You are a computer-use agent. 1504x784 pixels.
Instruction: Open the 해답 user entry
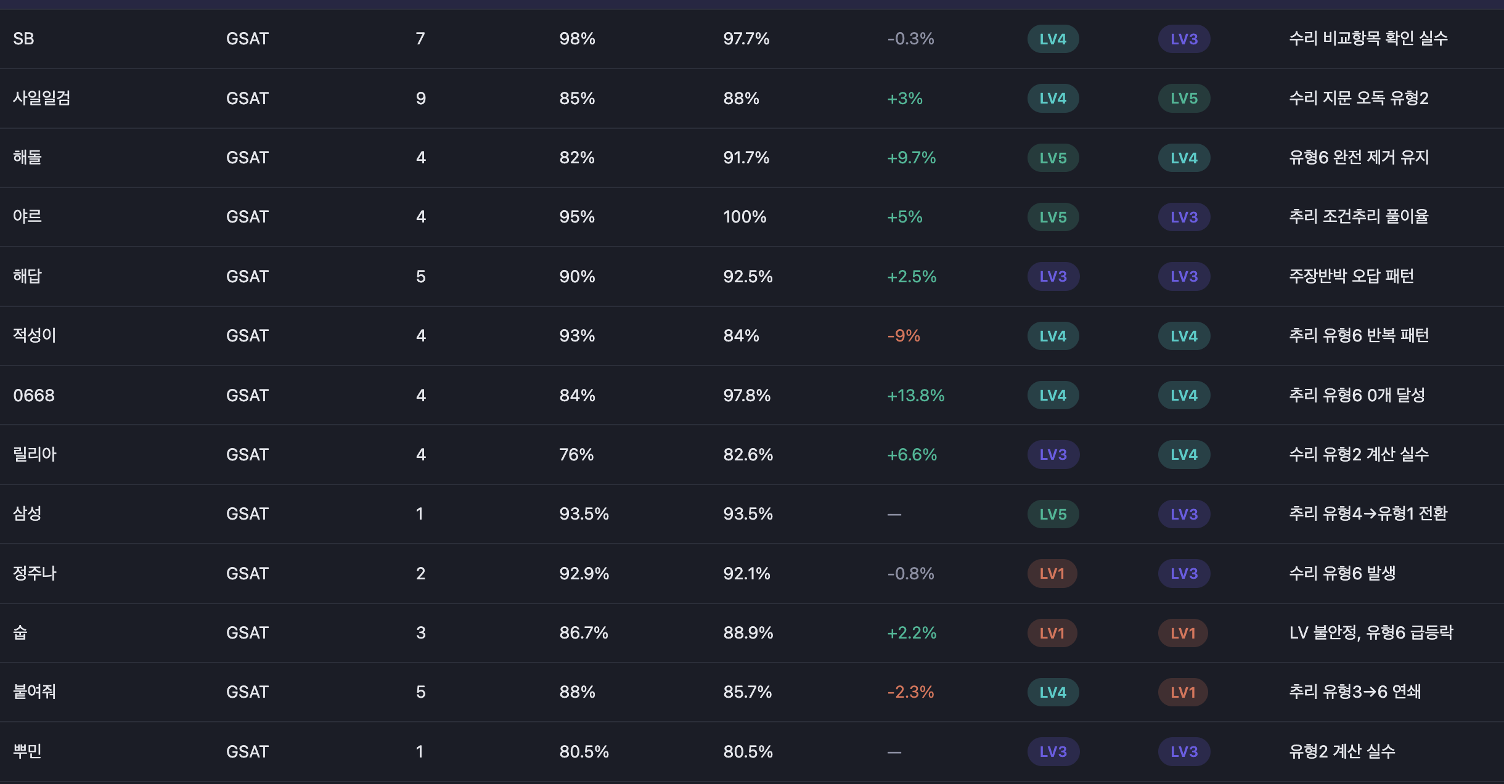(27, 276)
